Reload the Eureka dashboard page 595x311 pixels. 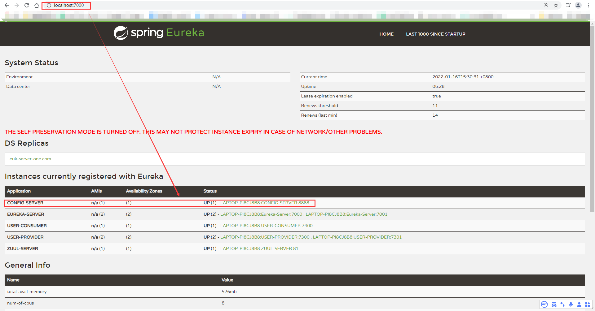tap(27, 5)
